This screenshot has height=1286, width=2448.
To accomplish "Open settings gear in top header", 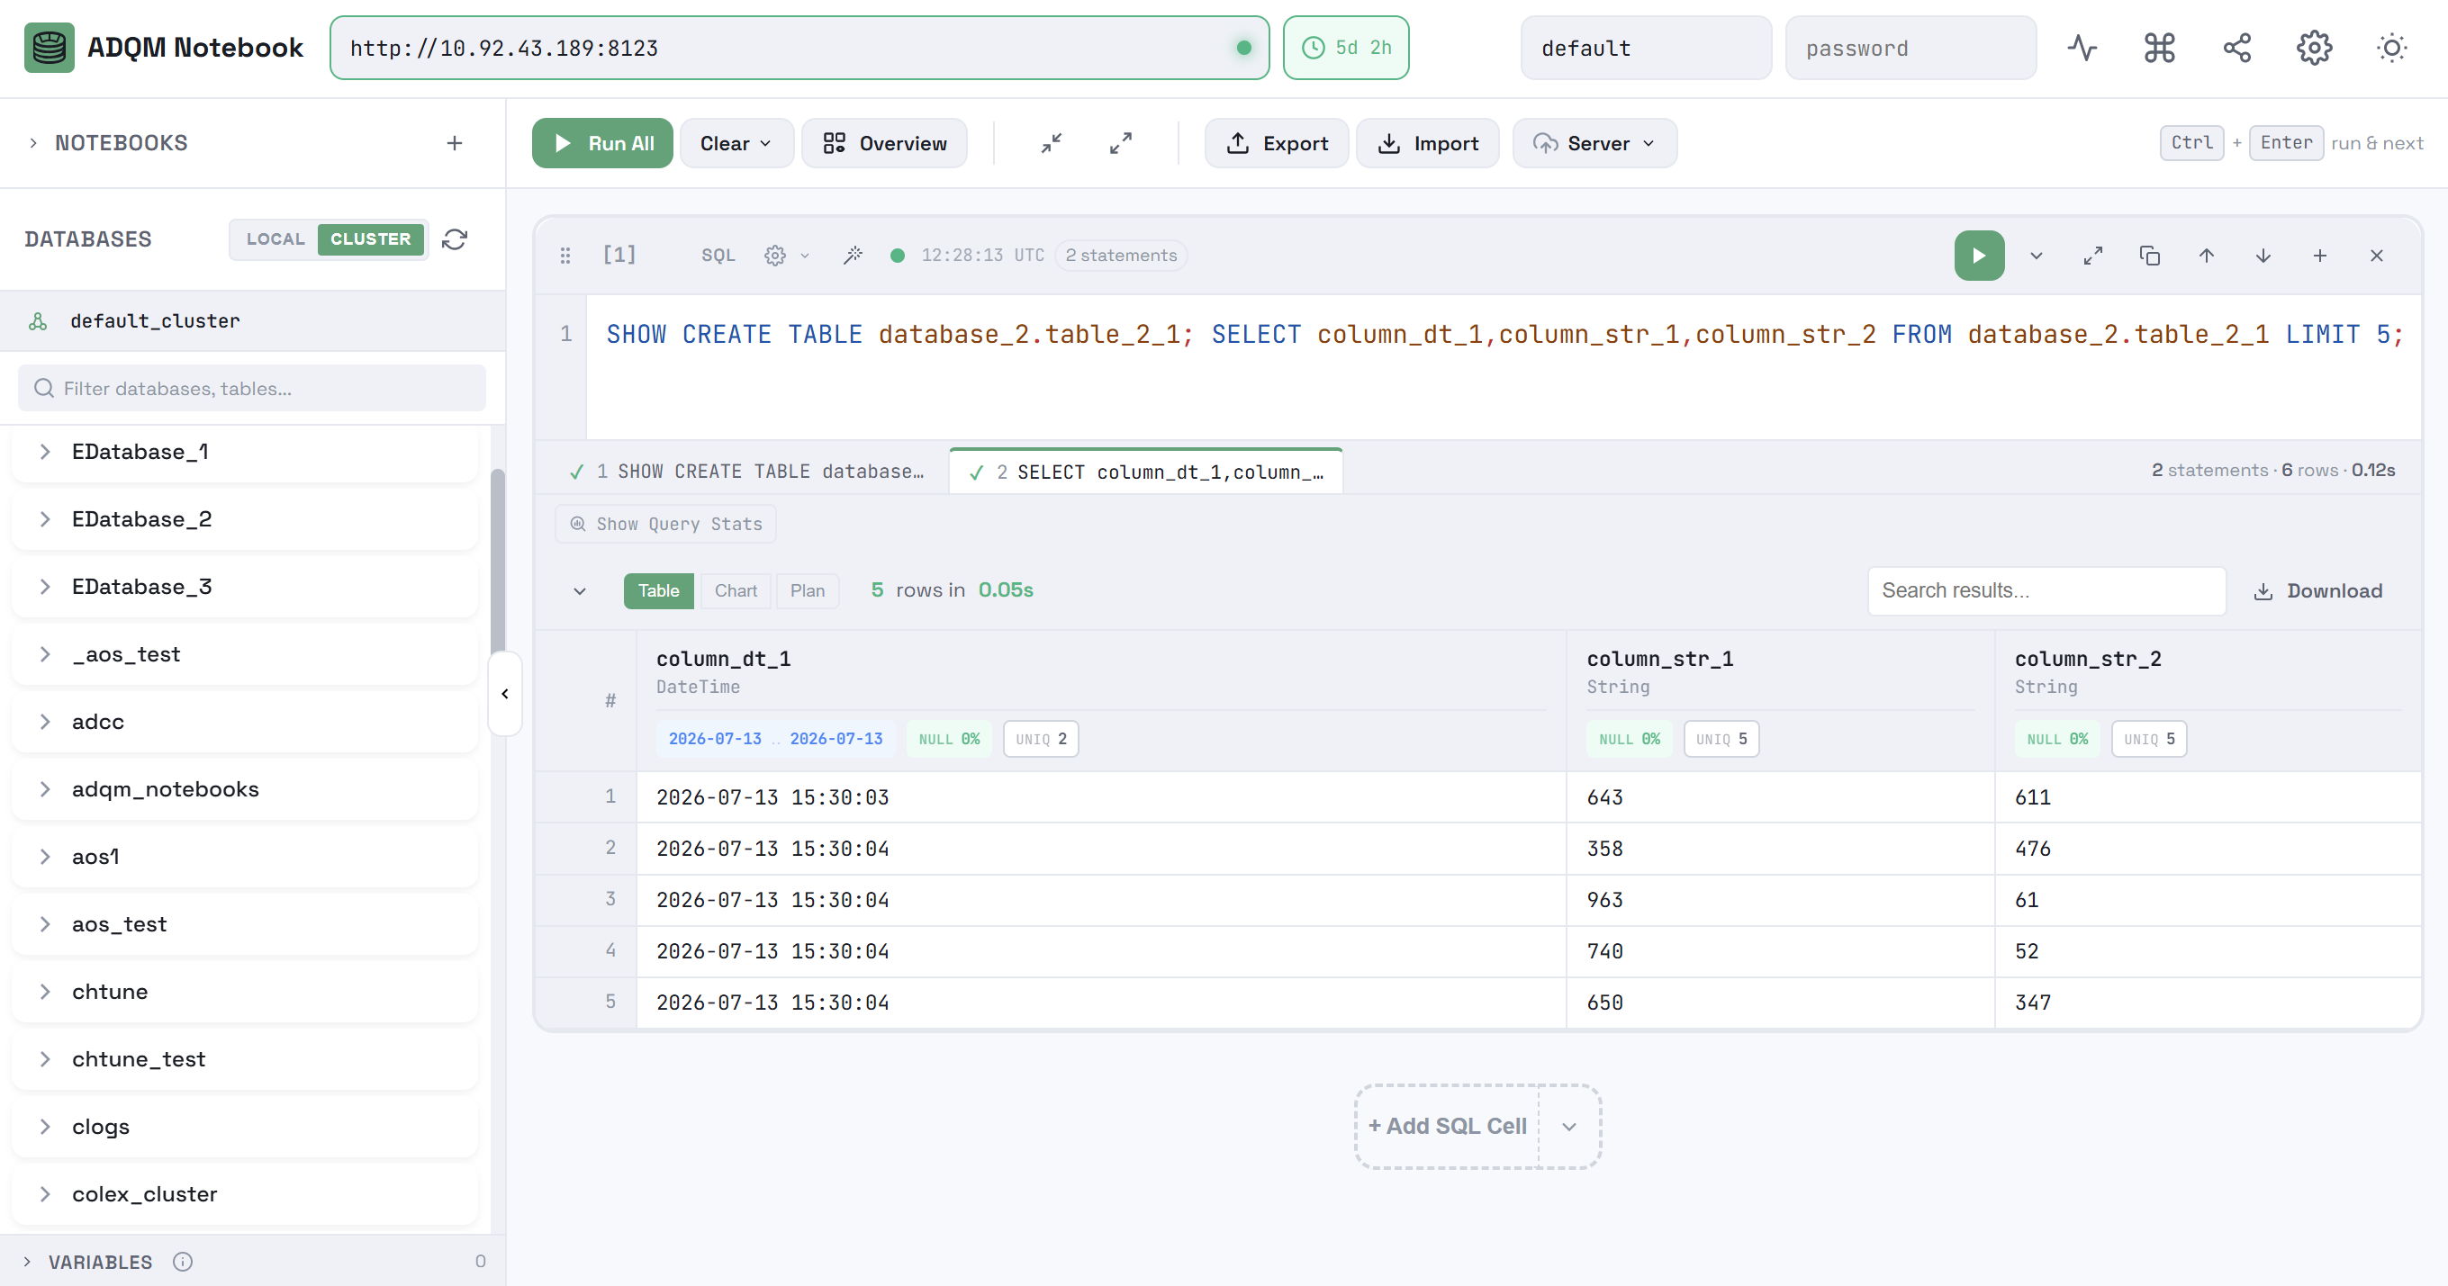I will [2314, 48].
